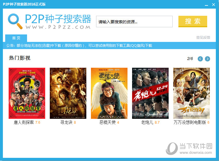
Task: Click the search resource input field
Action: [x=134, y=22]
